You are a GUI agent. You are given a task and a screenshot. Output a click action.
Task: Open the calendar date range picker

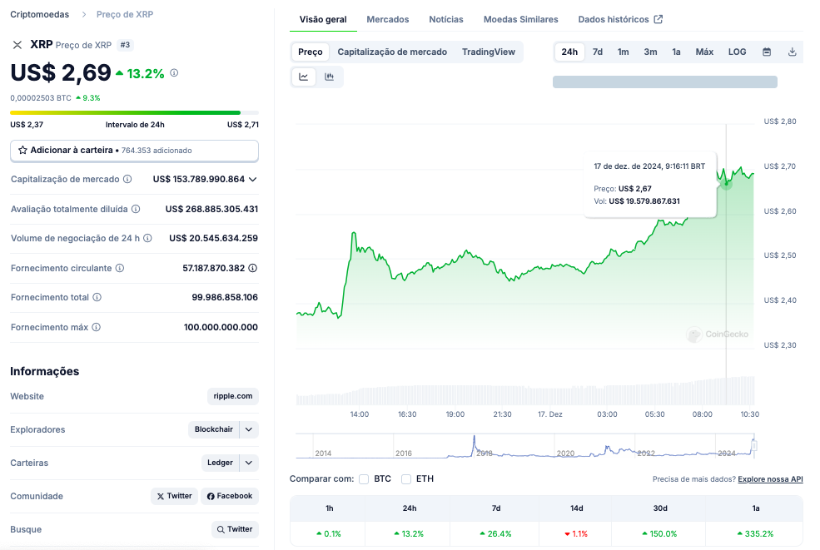click(x=767, y=52)
